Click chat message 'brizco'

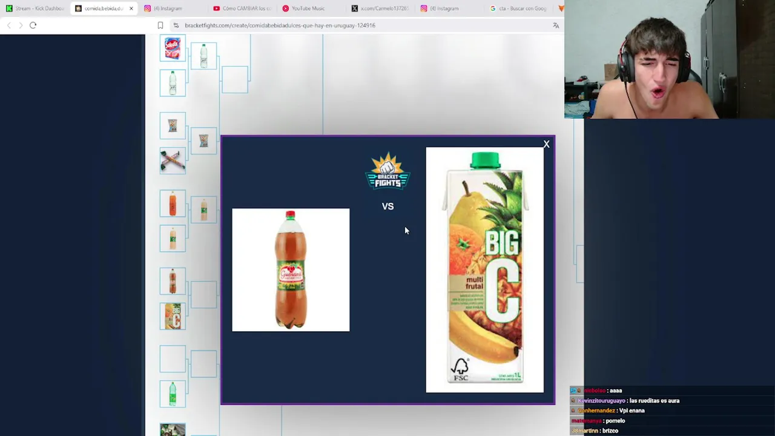(610, 431)
